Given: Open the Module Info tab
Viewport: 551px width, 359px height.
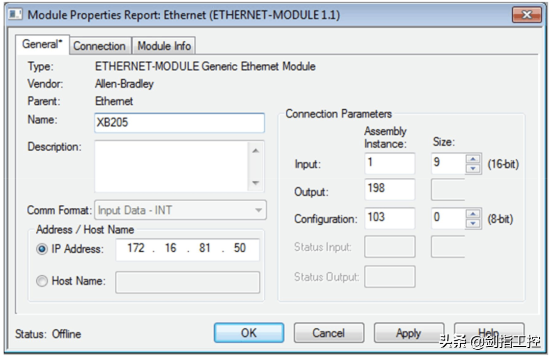Looking at the screenshot, I should [x=164, y=46].
